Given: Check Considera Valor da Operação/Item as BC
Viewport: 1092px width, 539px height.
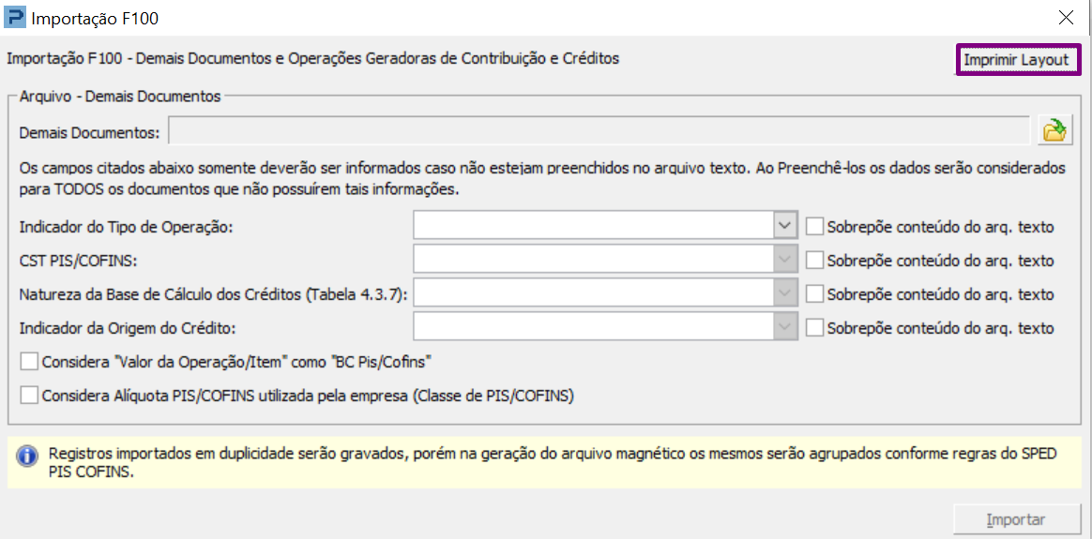Looking at the screenshot, I should 29,362.
